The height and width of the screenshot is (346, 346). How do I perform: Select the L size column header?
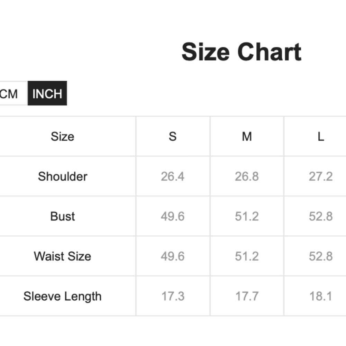coord(321,136)
